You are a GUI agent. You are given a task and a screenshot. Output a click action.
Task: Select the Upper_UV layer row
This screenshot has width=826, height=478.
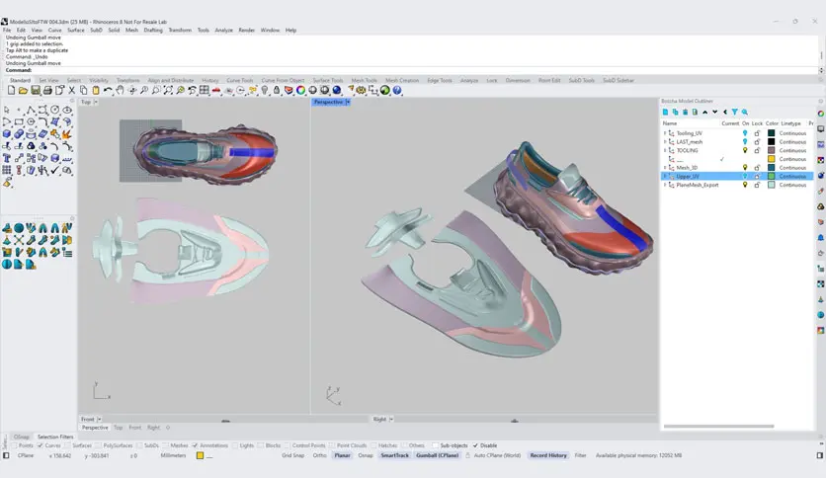pos(737,177)
